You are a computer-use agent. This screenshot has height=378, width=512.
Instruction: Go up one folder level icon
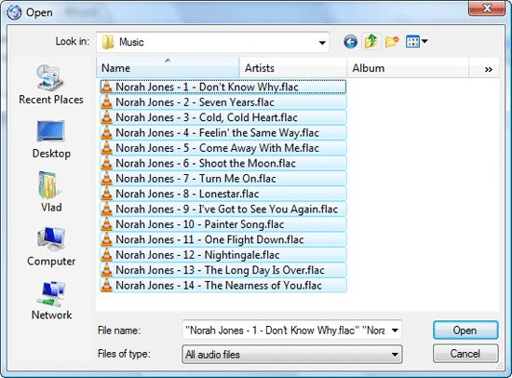click(x=371, y=42)
